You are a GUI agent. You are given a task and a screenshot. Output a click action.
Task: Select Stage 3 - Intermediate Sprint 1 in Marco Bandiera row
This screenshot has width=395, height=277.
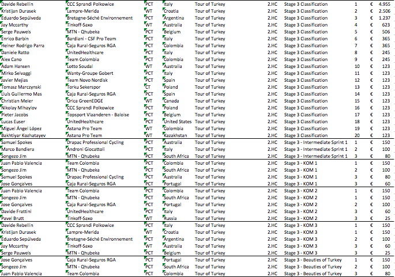click(315, 149)
